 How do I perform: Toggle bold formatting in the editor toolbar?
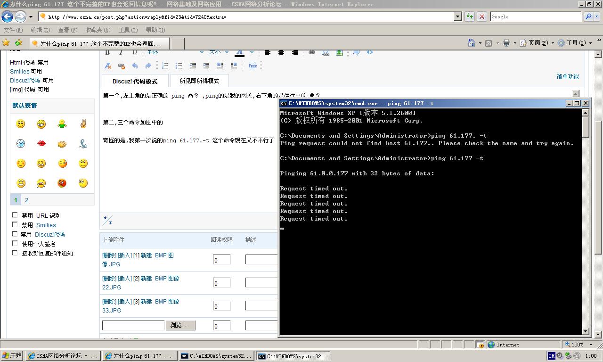click(x=108, y=52)
